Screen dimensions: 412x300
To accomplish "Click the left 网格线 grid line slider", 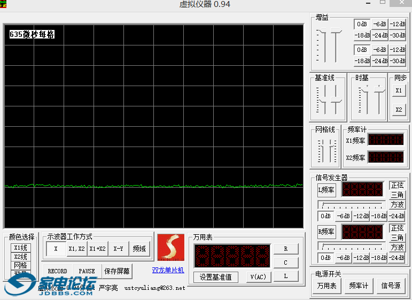I will [322, 151].
